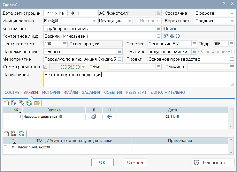
Task: Check the row for Насос 18-КБА-2238
Action: pyautogui.click(x=6, y=147)
